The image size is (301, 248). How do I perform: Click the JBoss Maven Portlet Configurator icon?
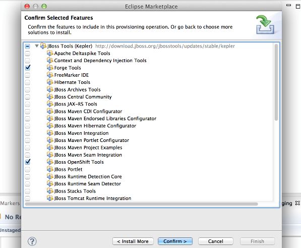click(x=50, y=140)
